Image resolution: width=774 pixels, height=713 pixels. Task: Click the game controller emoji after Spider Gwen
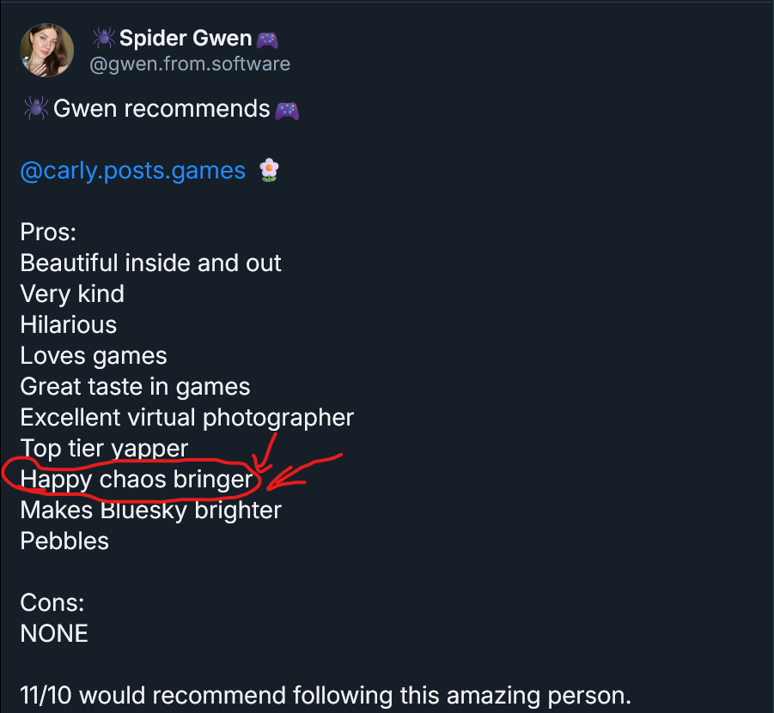click(x=267, y=39)
